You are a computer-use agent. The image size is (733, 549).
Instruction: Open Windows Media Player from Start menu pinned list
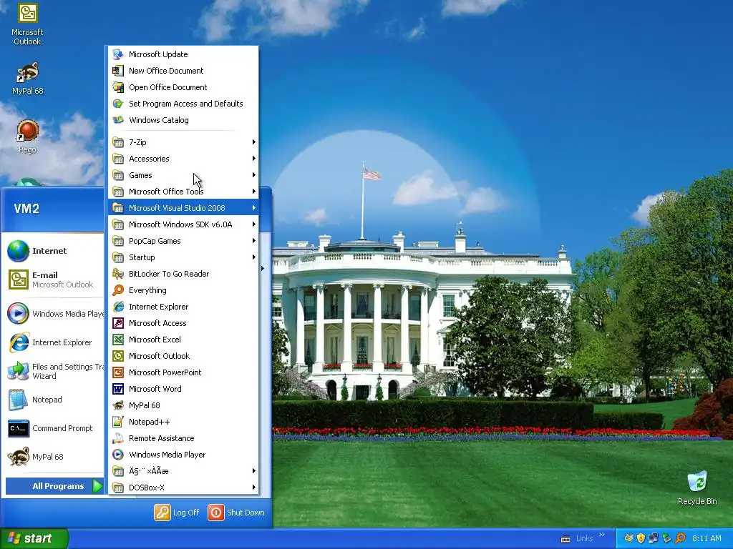54,314
